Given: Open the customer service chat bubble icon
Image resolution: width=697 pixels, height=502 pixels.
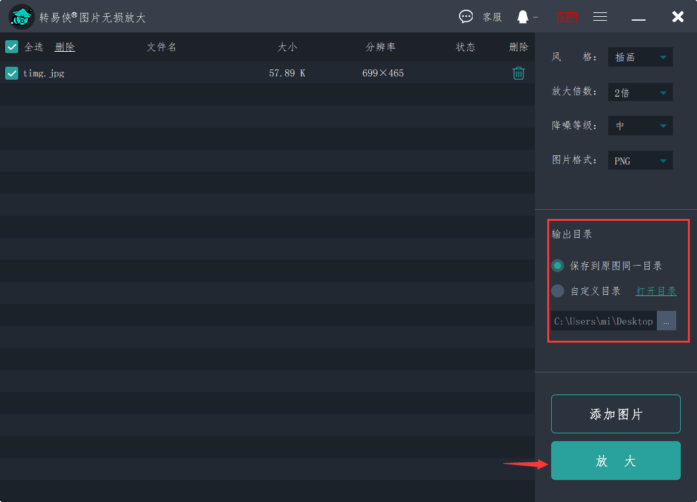Looking at the screenshot, I should pos(466,17).
